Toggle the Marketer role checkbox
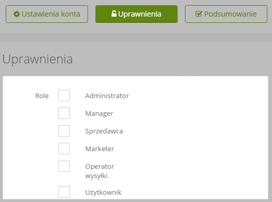 (64, 149)
